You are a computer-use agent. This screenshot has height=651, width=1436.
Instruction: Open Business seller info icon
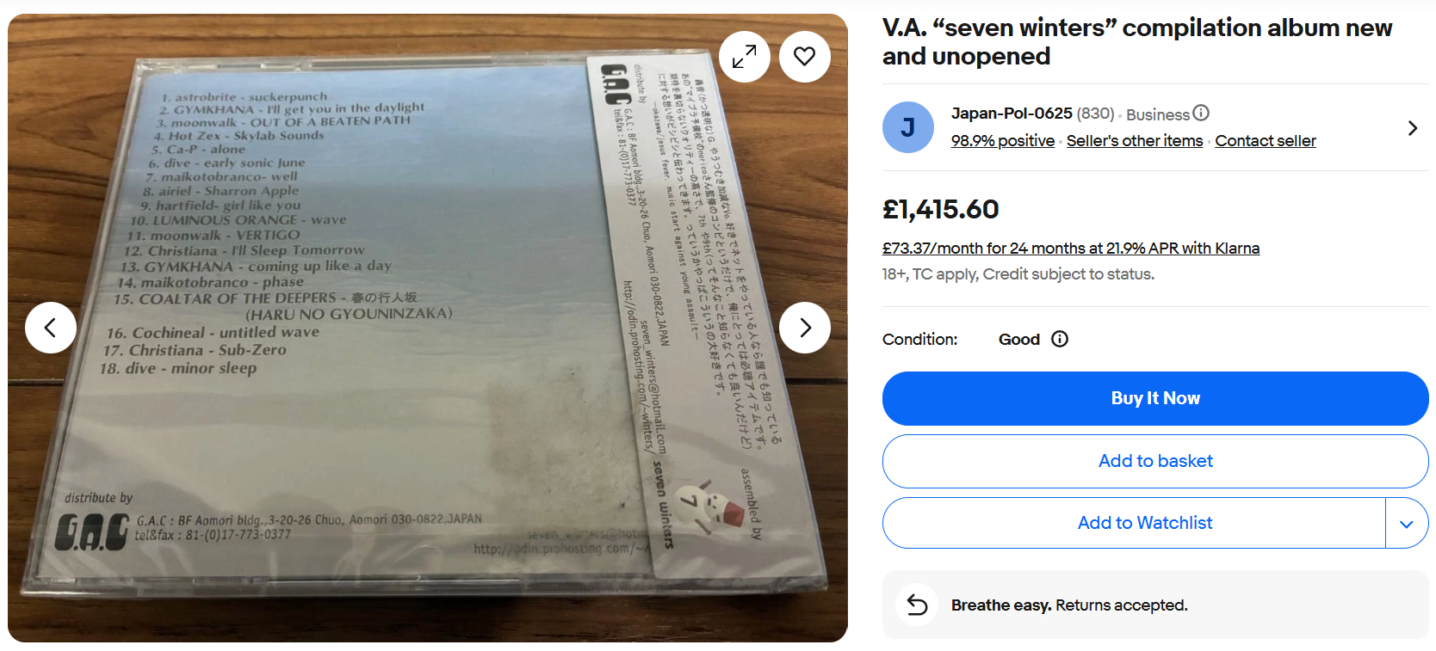click(x=1201, y=113)
